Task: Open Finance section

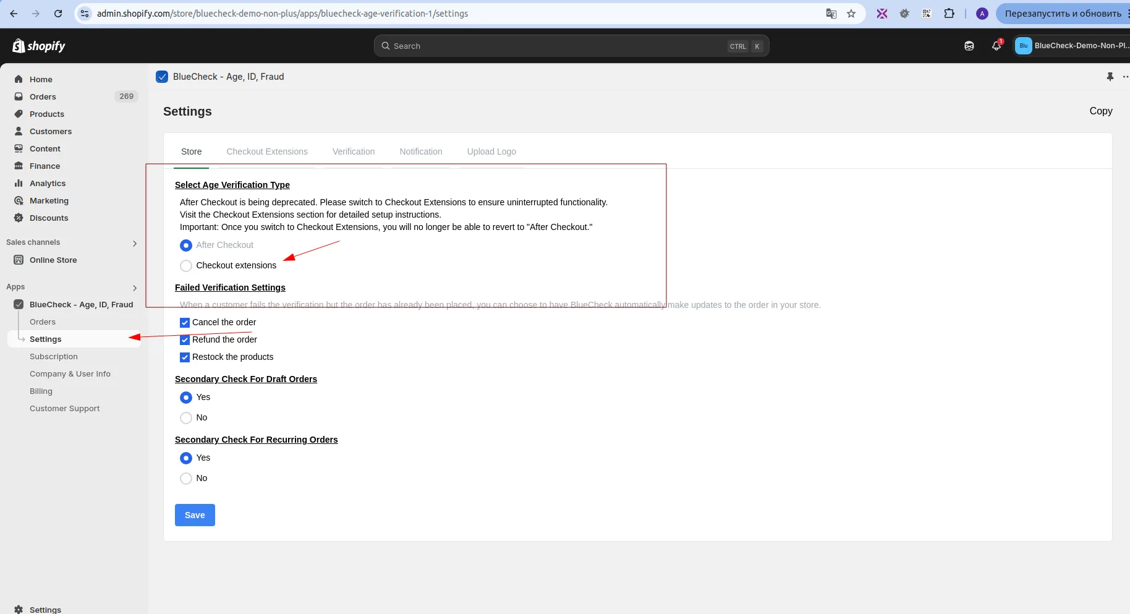Action: click(x=45, y=166)
